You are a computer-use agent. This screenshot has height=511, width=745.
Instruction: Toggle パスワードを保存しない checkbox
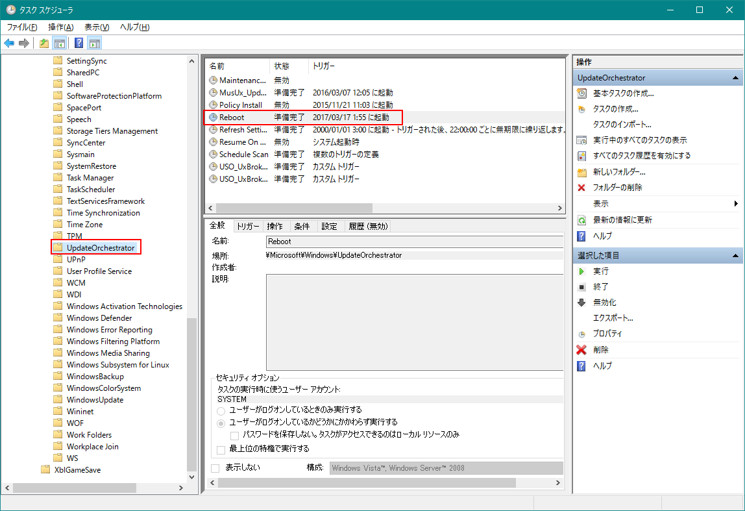234,436
